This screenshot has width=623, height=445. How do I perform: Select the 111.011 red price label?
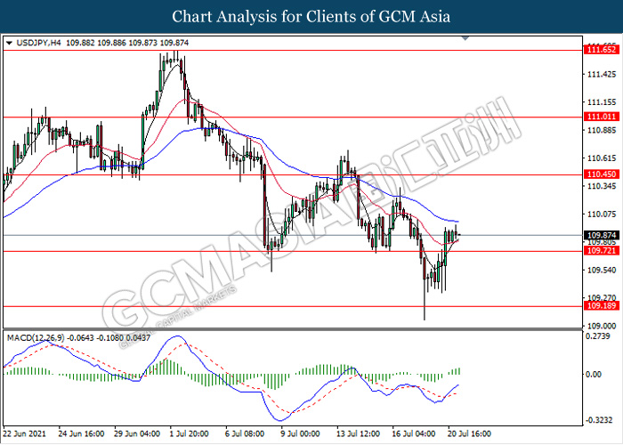point(602,117)
